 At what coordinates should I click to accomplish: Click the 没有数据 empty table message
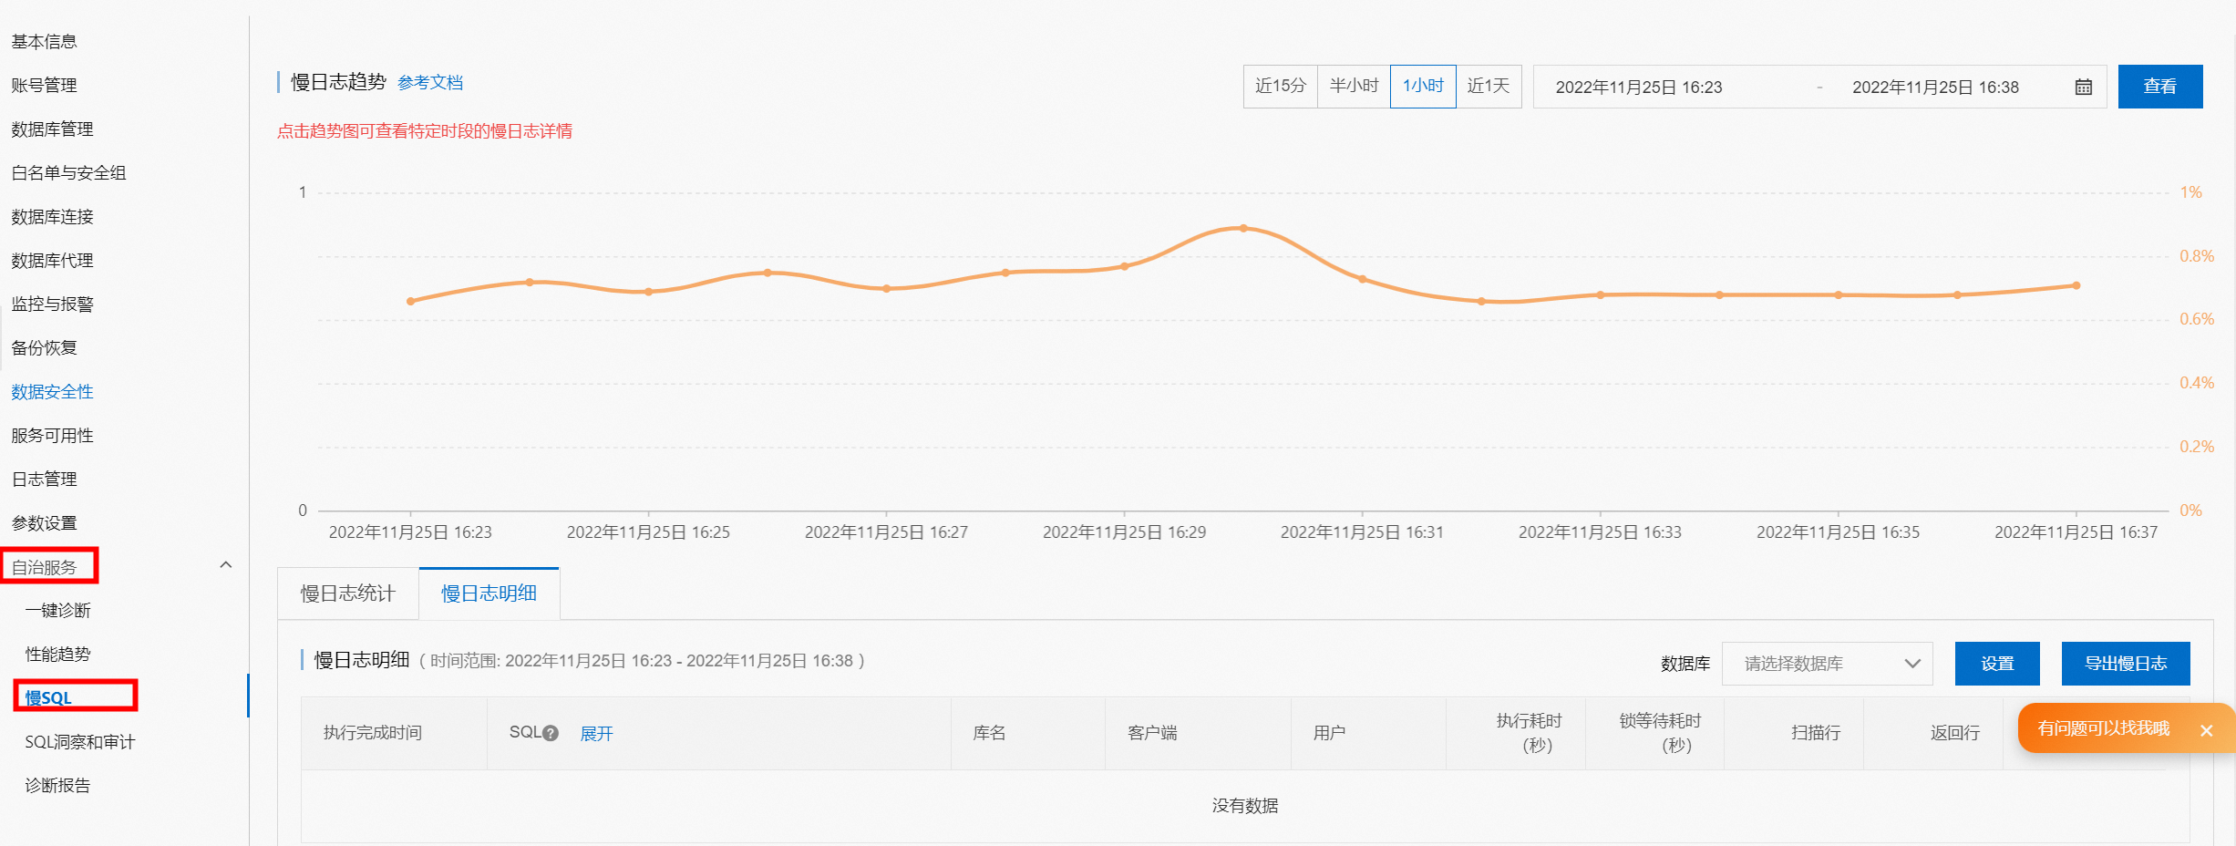click(1244, 806)
